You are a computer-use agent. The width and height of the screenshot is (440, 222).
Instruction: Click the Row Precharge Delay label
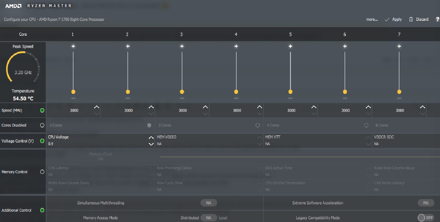pyautogui.click(x=174, y=168)
